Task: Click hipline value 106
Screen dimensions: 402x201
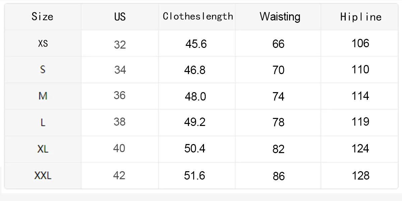Action: point(360,43)
